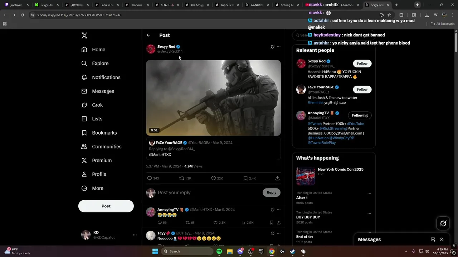Open Notifications in X sidebar
Screen dimensions: 458x257
(101, 77)
